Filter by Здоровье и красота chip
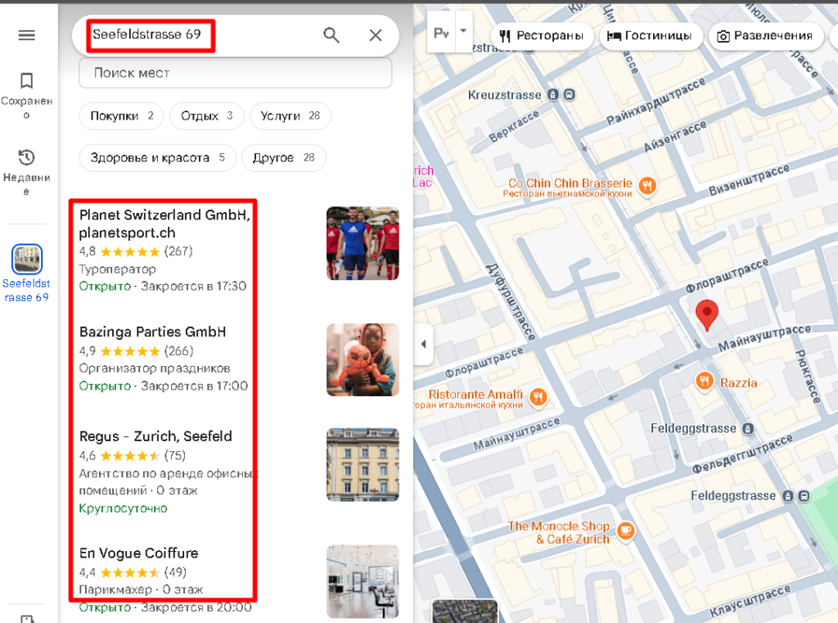Viewport: 838px width, 623px height. [157, 158]
